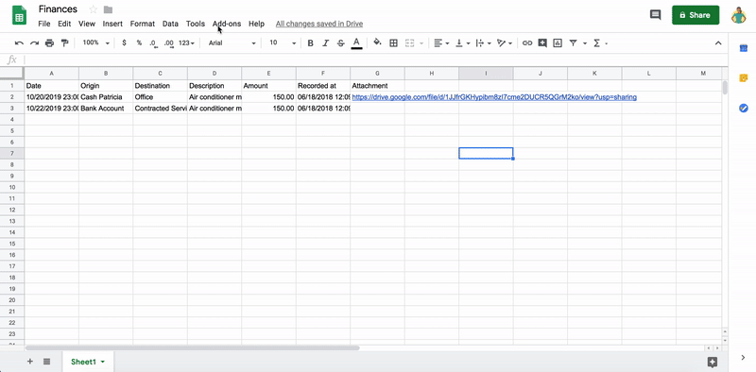Screen dimensions: 756x372
Task: Open the Format menu
Action: pyautogui.click(x=143, y=24)
